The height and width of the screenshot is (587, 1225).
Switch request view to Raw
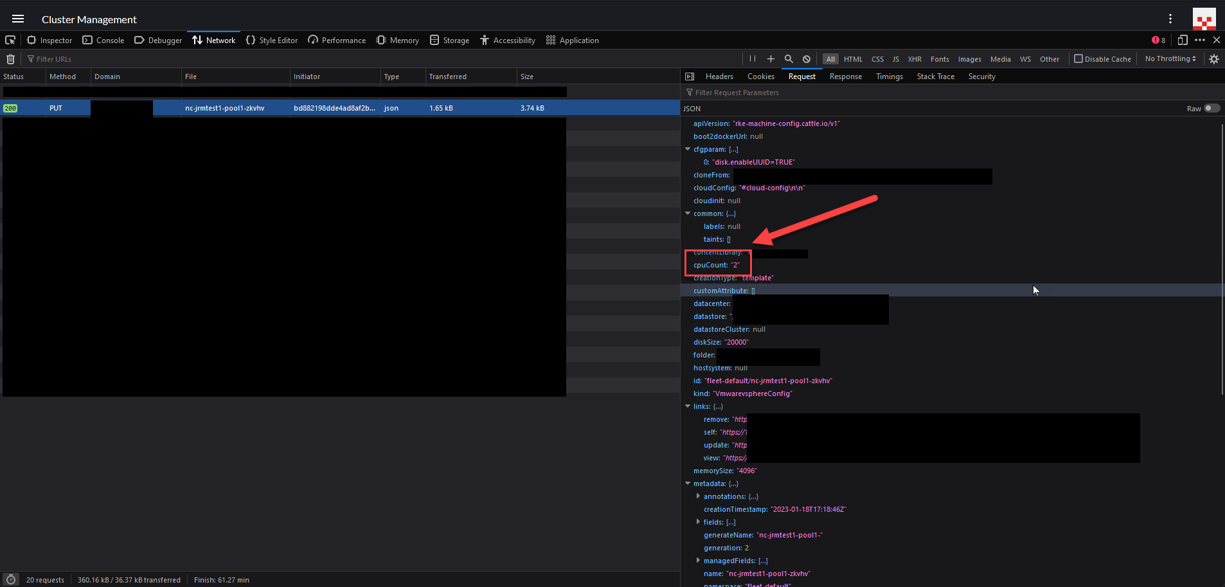[x=1211, y=108]
